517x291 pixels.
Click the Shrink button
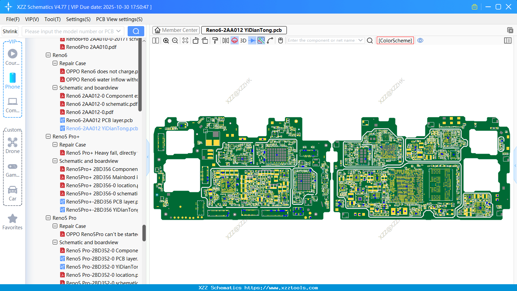10,32
